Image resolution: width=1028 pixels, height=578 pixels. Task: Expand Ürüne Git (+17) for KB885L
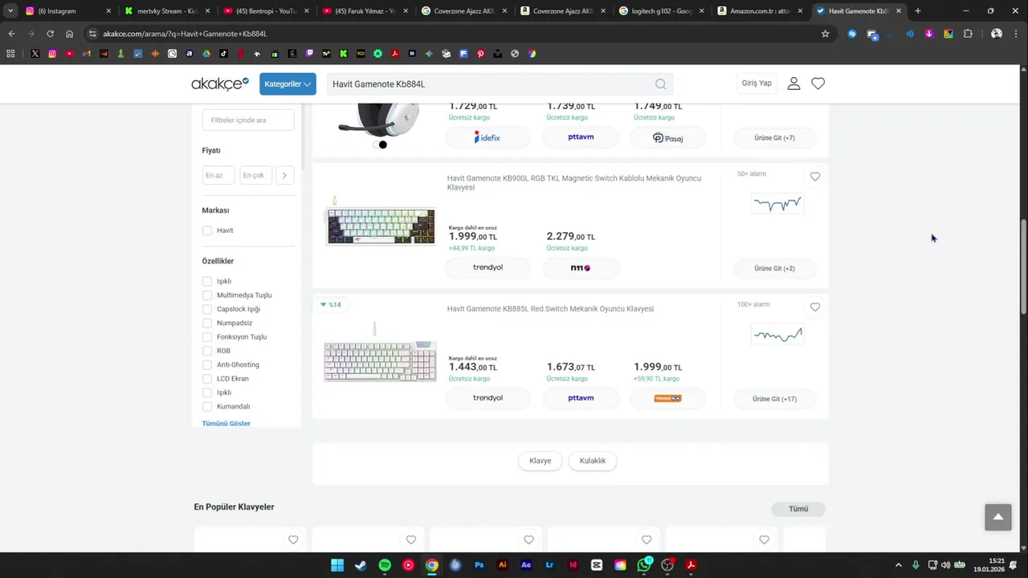tap(774, 399)
